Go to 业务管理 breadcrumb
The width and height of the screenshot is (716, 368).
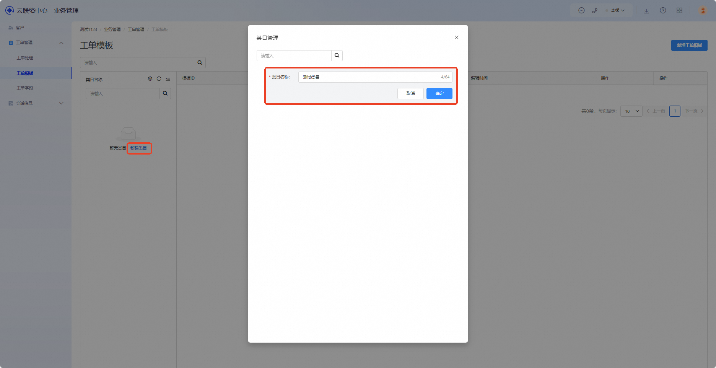coord(112,29)
